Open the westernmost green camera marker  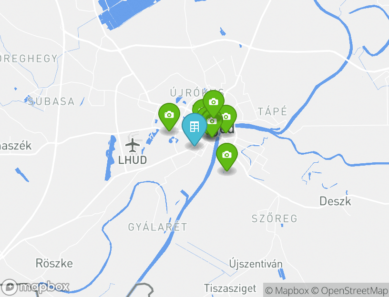point(169,116)
